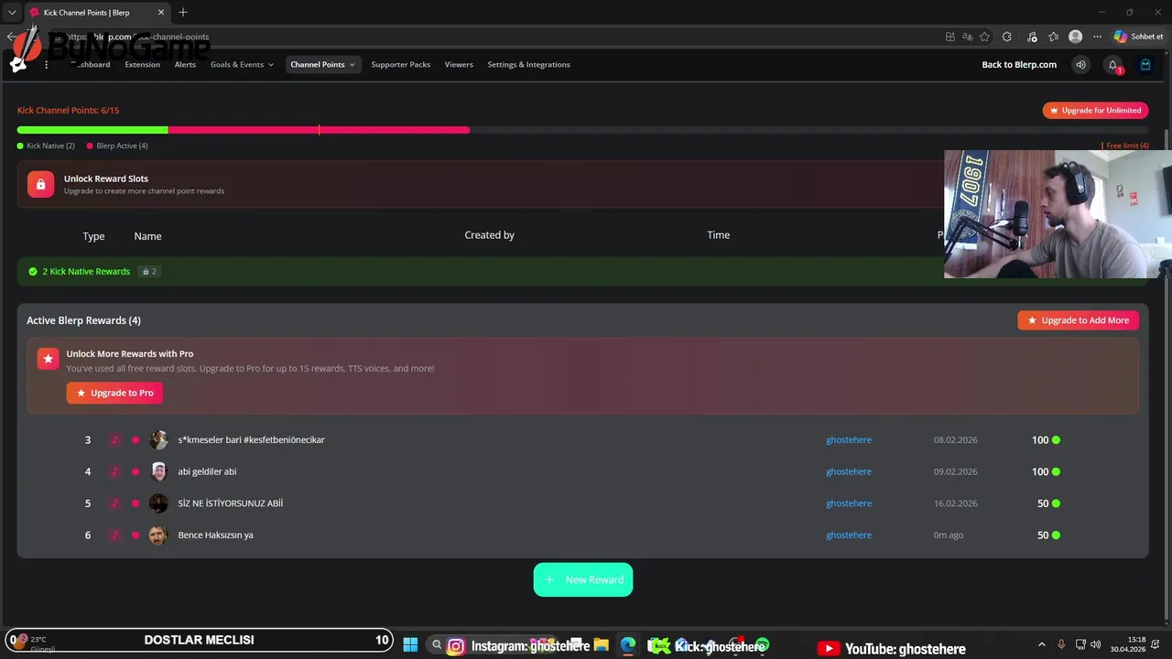
Task: Expand the Channel Points dropdown
Action: [x=323, y=65]
